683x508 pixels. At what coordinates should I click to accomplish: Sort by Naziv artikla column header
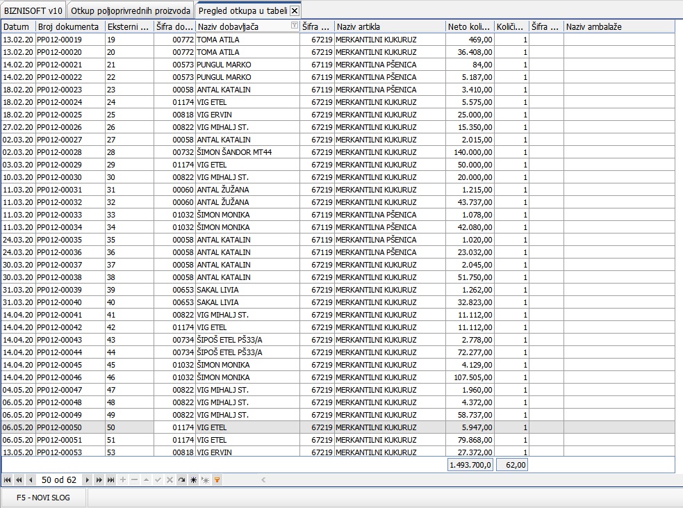(x=390, y=26)
